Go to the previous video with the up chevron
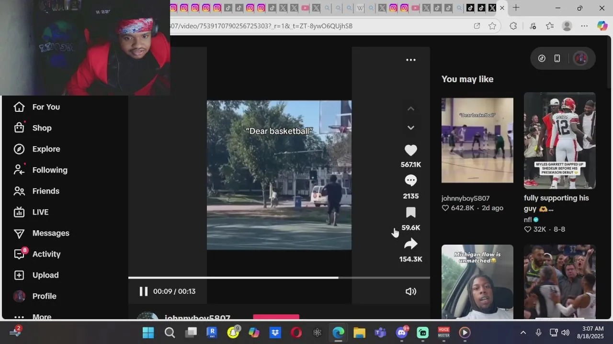Screen dimensions: 613x344 [x=411, y=108]
